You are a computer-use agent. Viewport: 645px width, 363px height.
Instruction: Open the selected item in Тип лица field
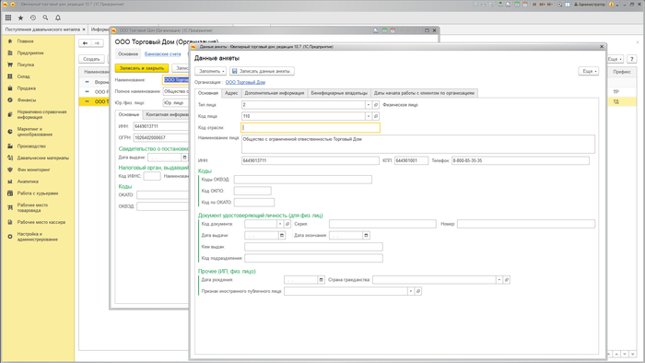376,105
